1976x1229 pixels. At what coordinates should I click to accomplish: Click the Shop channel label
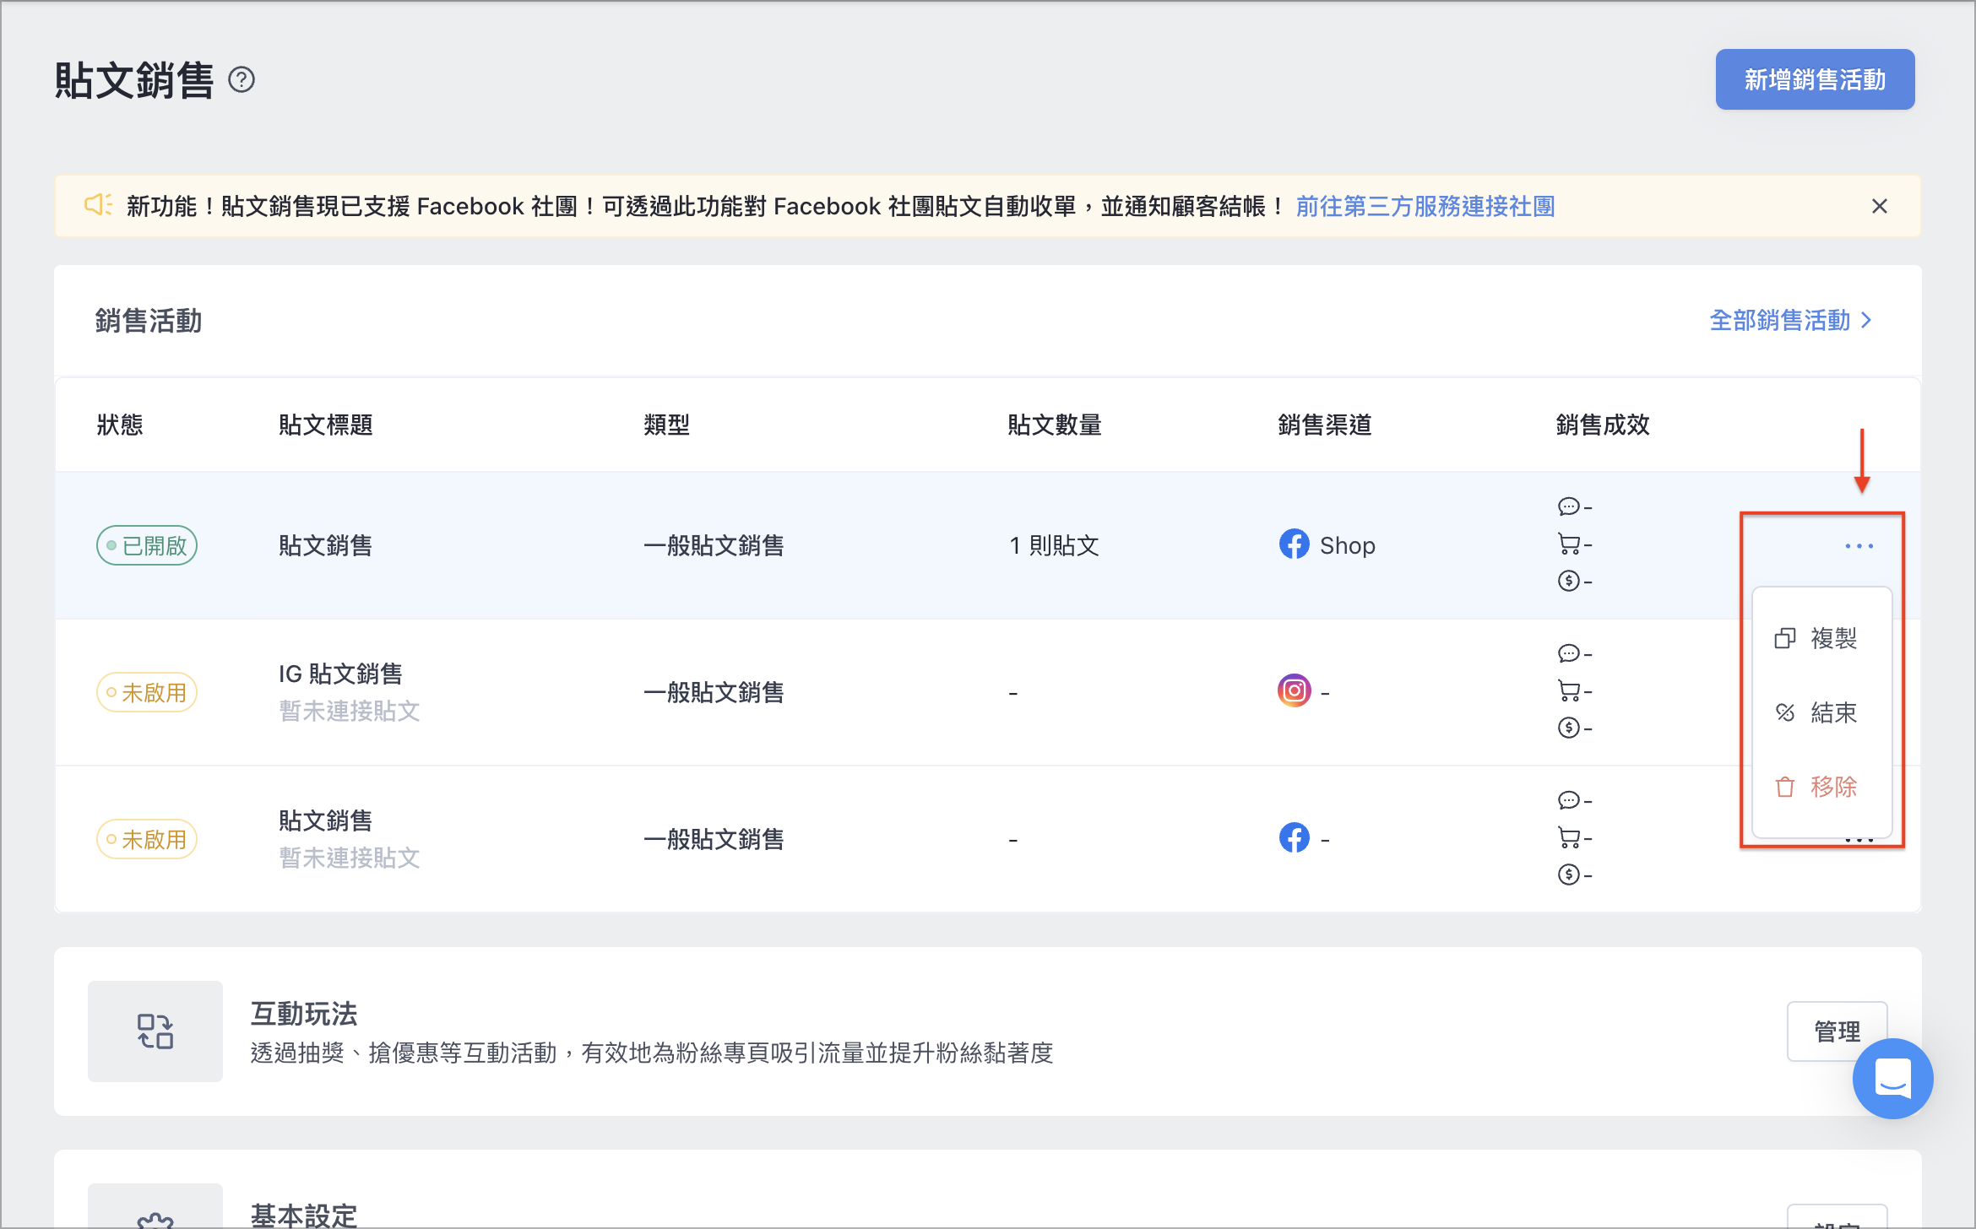tap(1348, 546)
